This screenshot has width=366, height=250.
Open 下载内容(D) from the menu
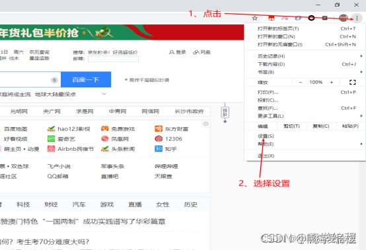coord(305,64)
